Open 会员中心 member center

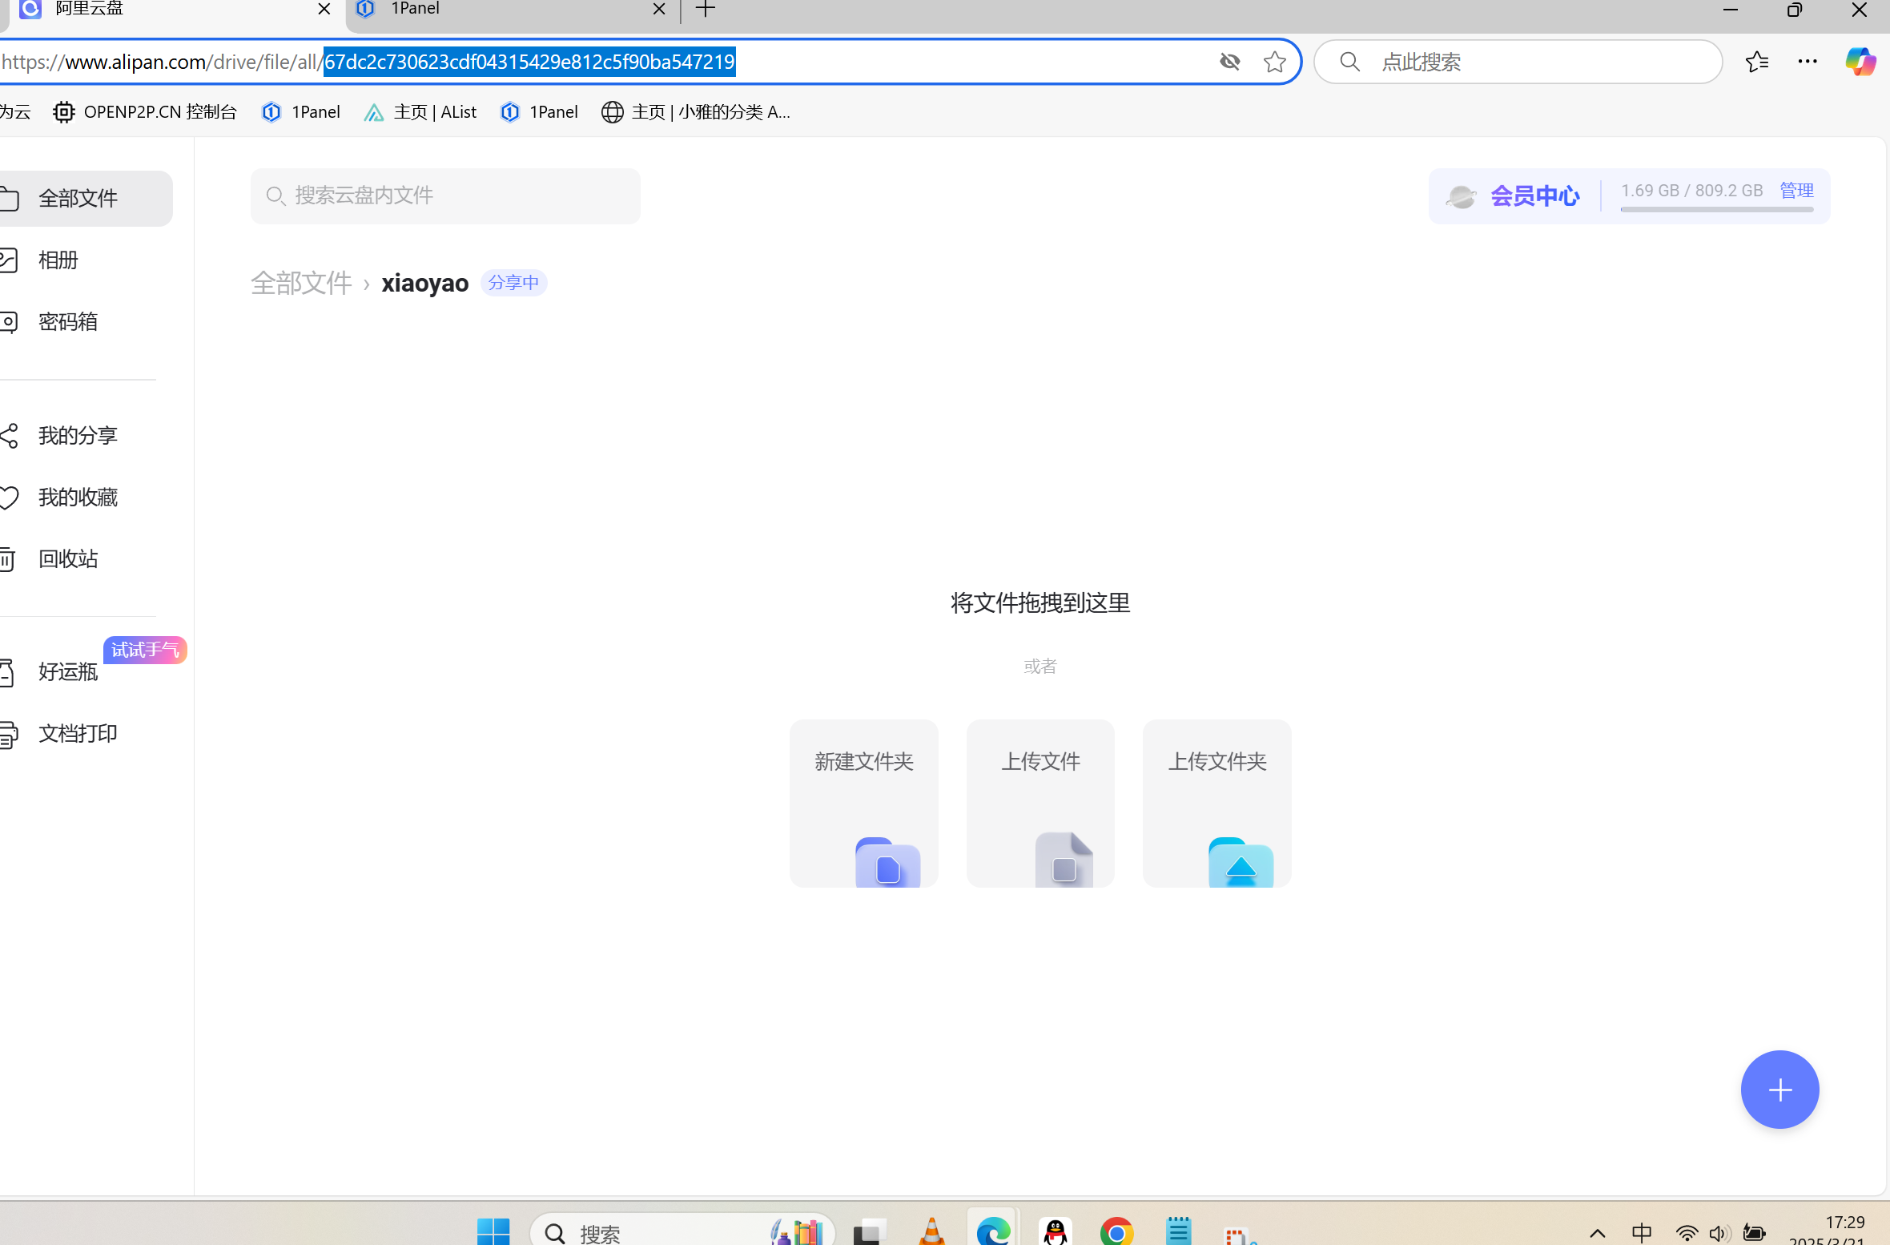1534,196
